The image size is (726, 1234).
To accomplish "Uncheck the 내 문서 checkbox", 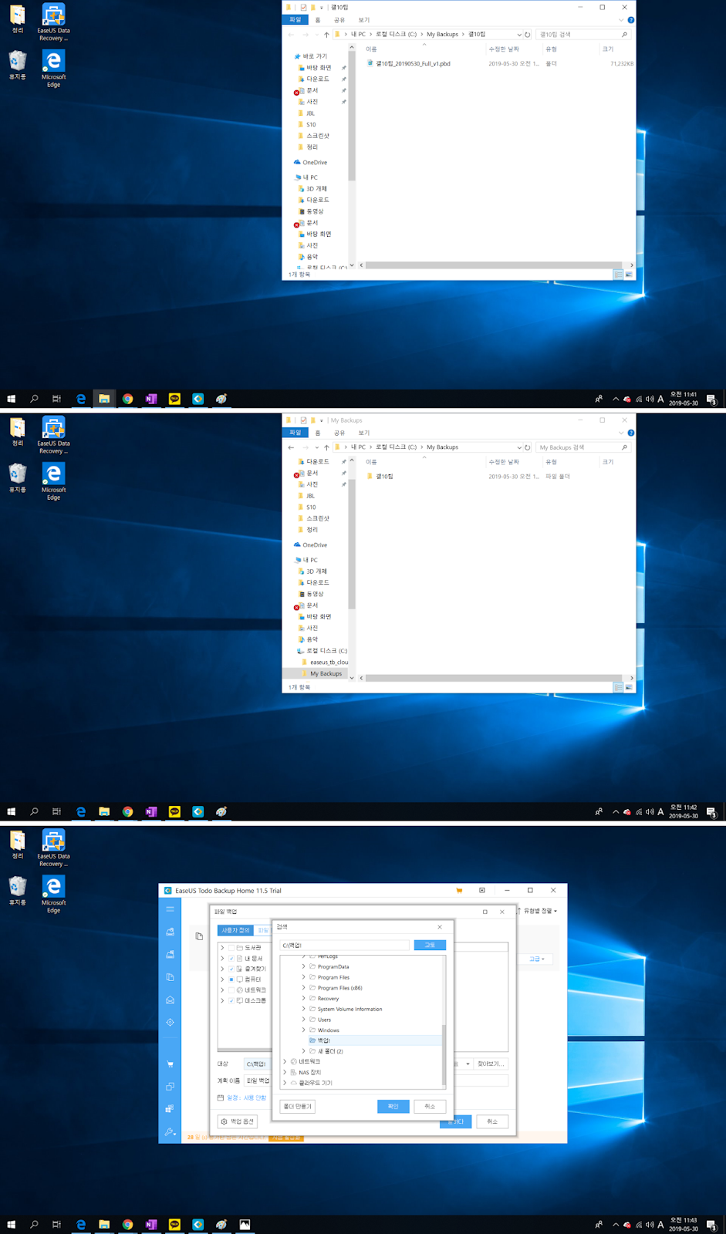I will click(231, 959).
